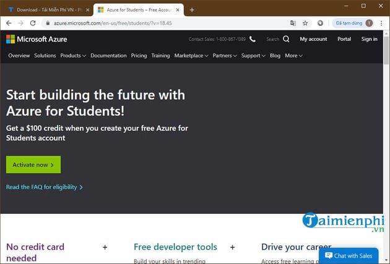Click the vertical page scrollbar thumb
Viewport: 390px width, 264px height.
386,51
